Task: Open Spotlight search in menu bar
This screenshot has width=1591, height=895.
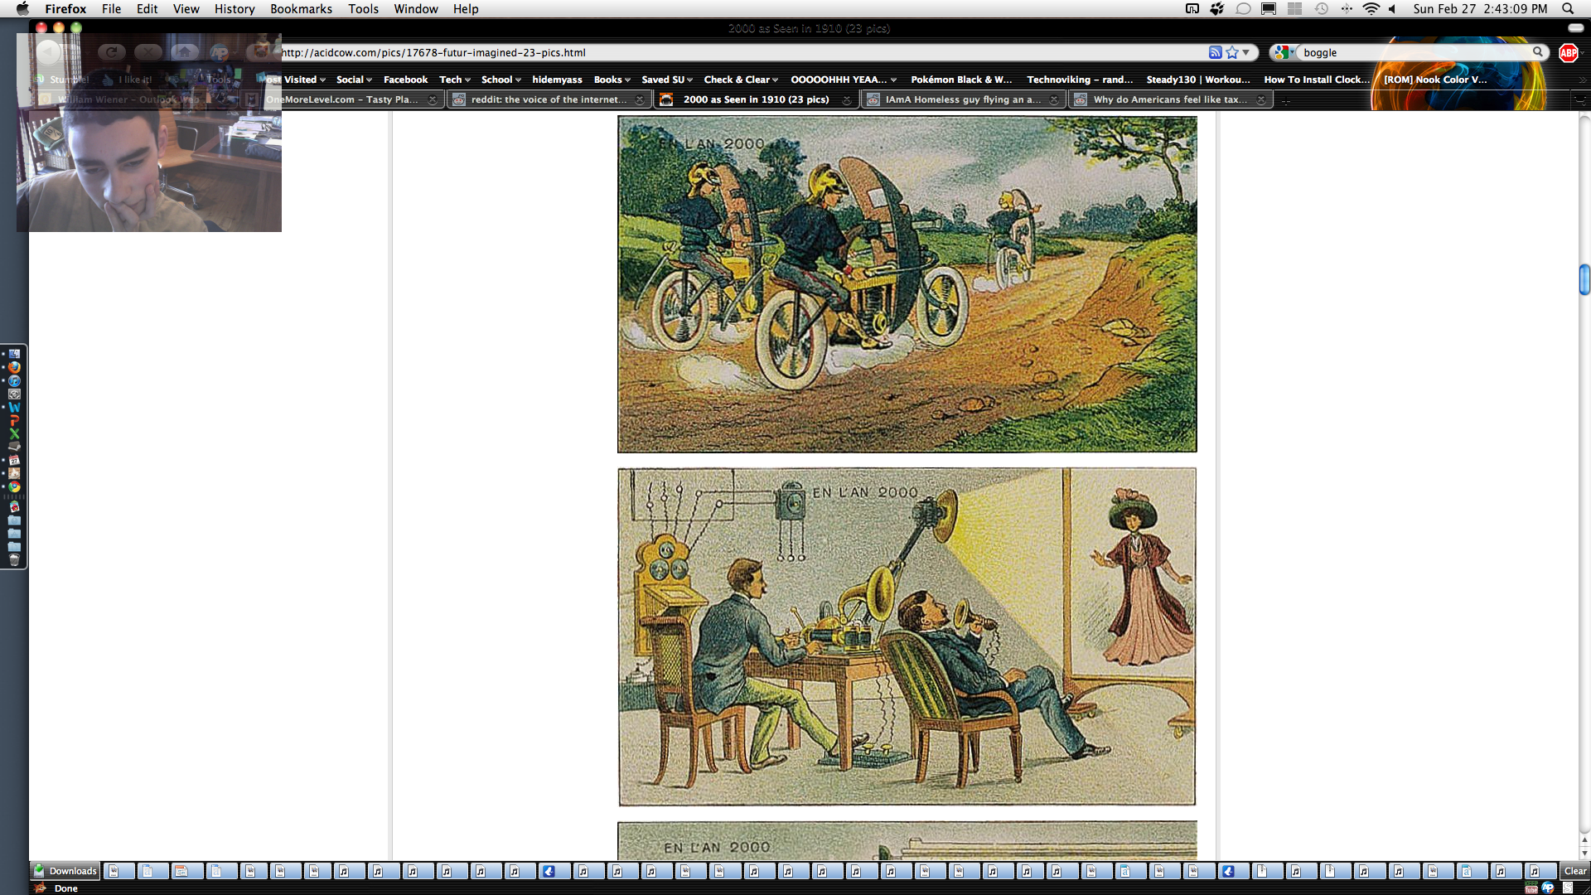Action: (x=1568, y=8)
